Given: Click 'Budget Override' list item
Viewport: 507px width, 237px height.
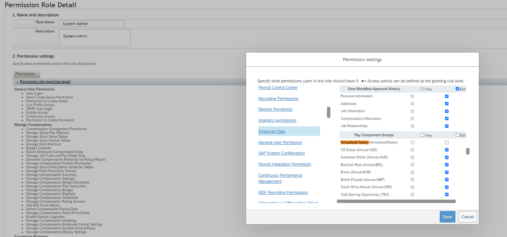Looking at the screenshot, I should (39, 148).
